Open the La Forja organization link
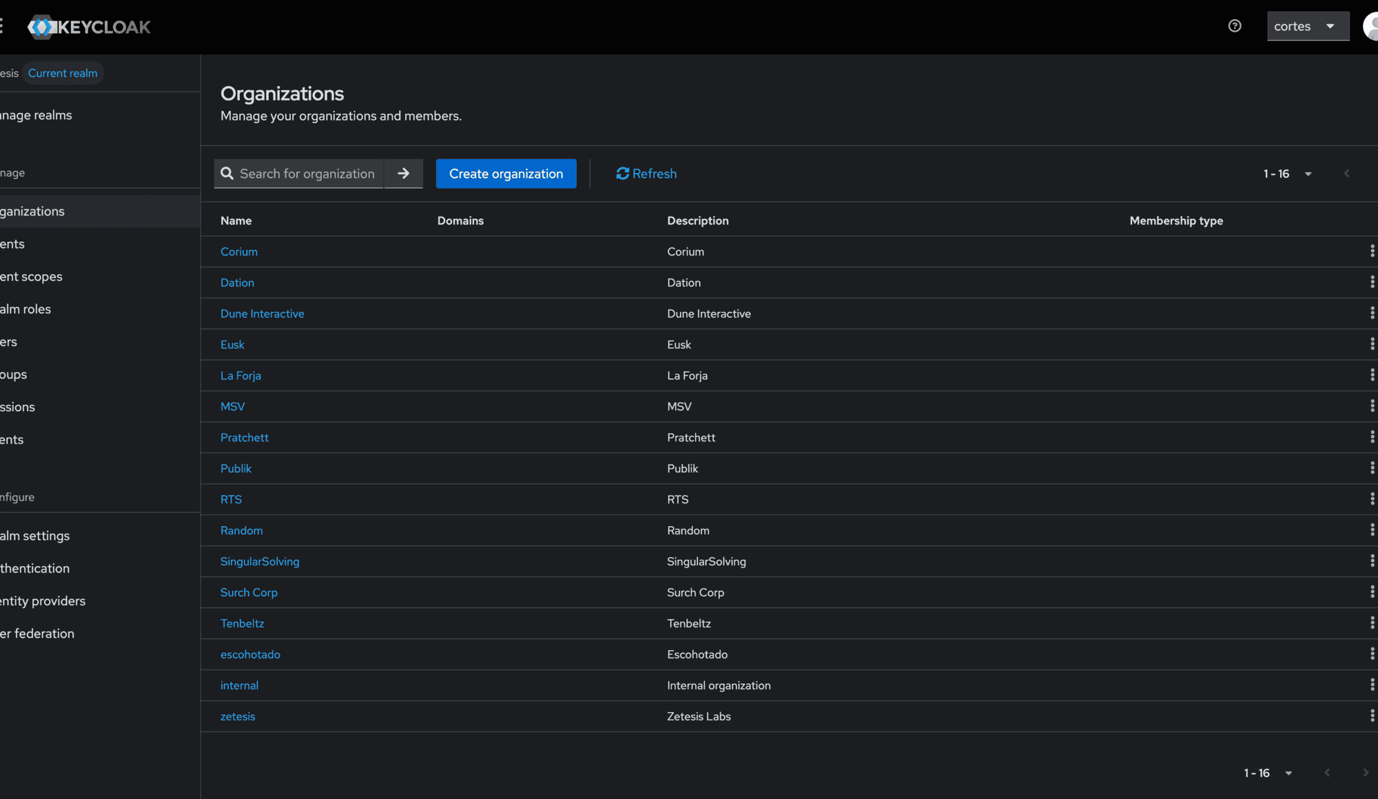This screenshot has height=799, width=1378. (240, 375)
